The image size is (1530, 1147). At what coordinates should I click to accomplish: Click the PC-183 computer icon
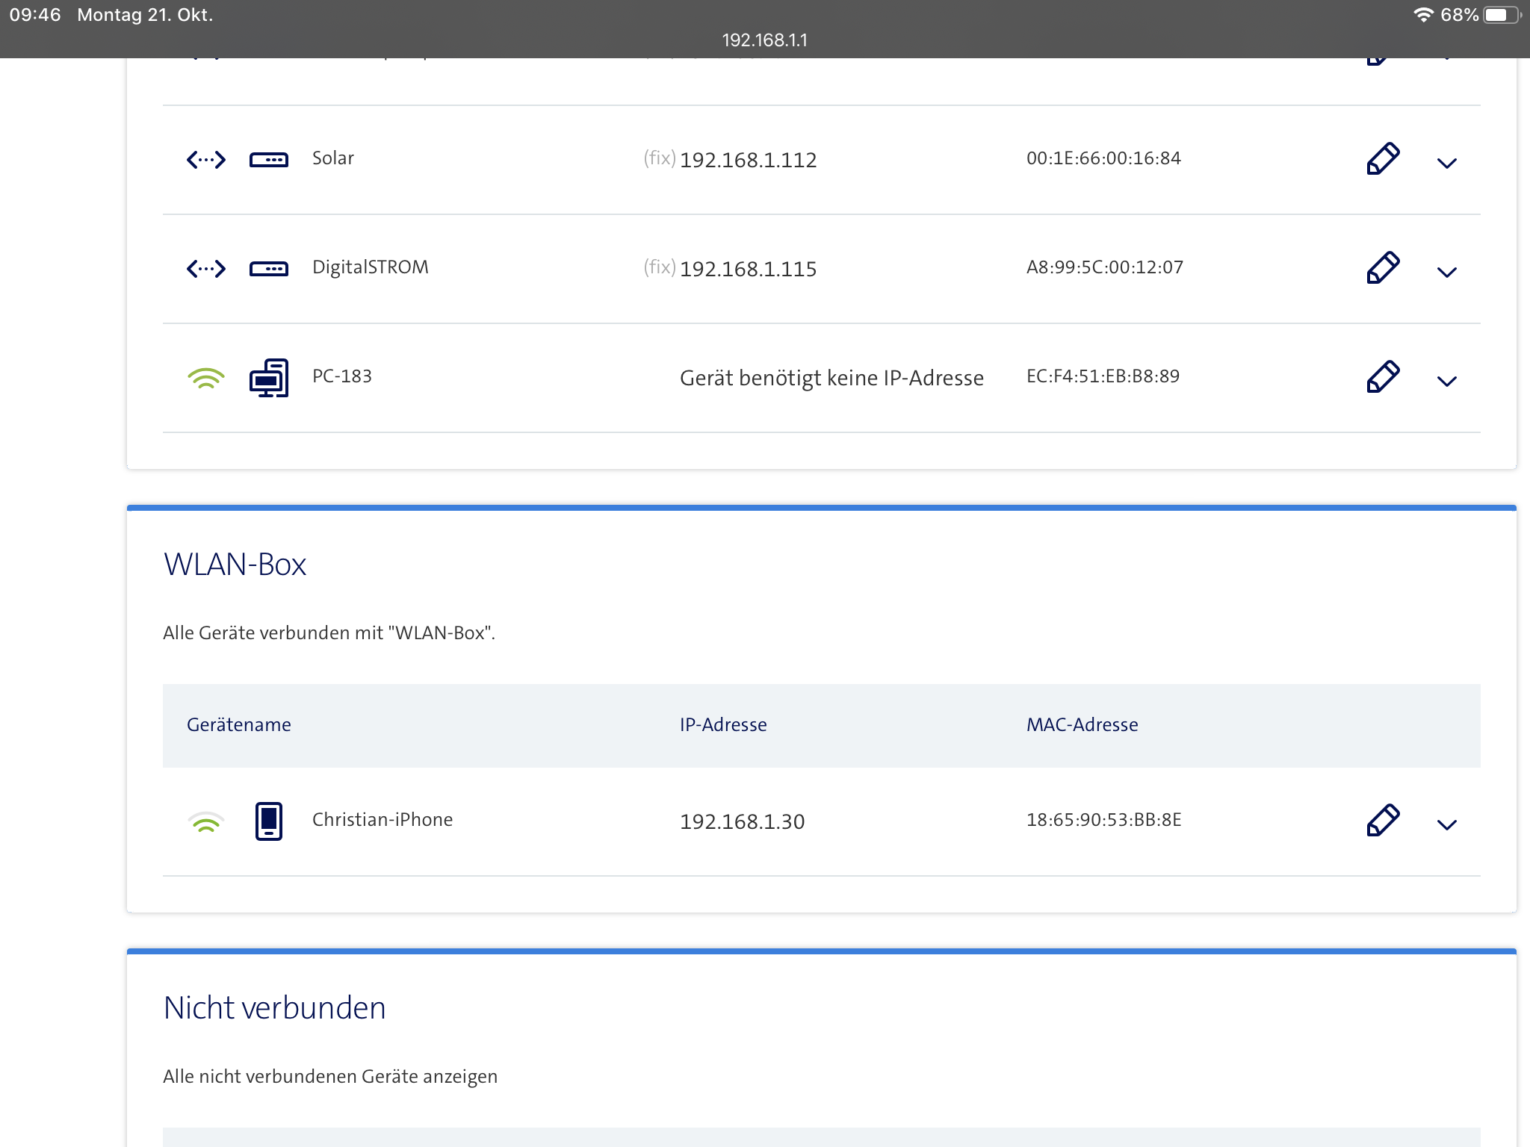[x=268, y=378]
